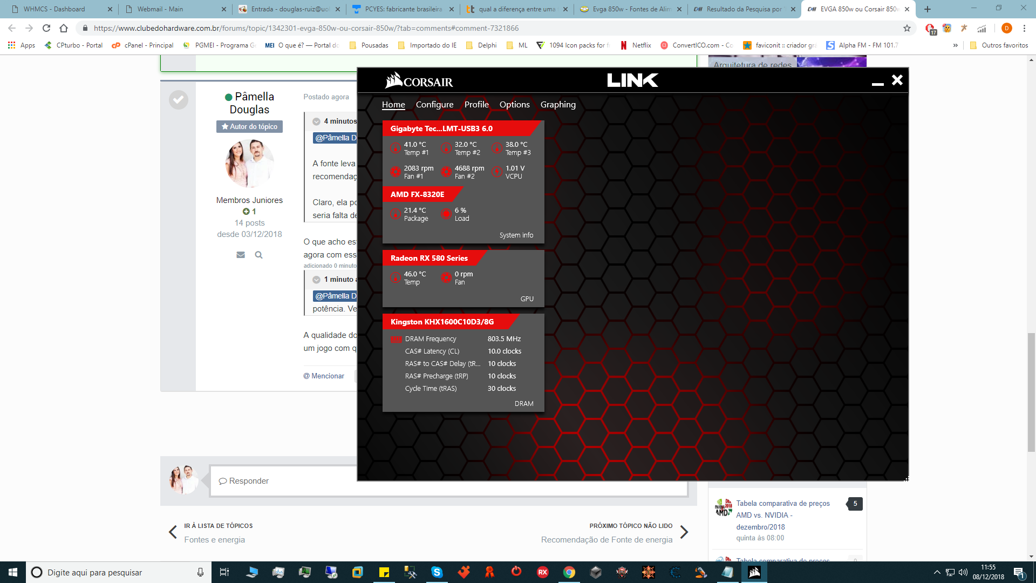Viewport: 1036px width, 583px height.
Task: Open the Chrome three-dot menu
Action: (1024, 28)
